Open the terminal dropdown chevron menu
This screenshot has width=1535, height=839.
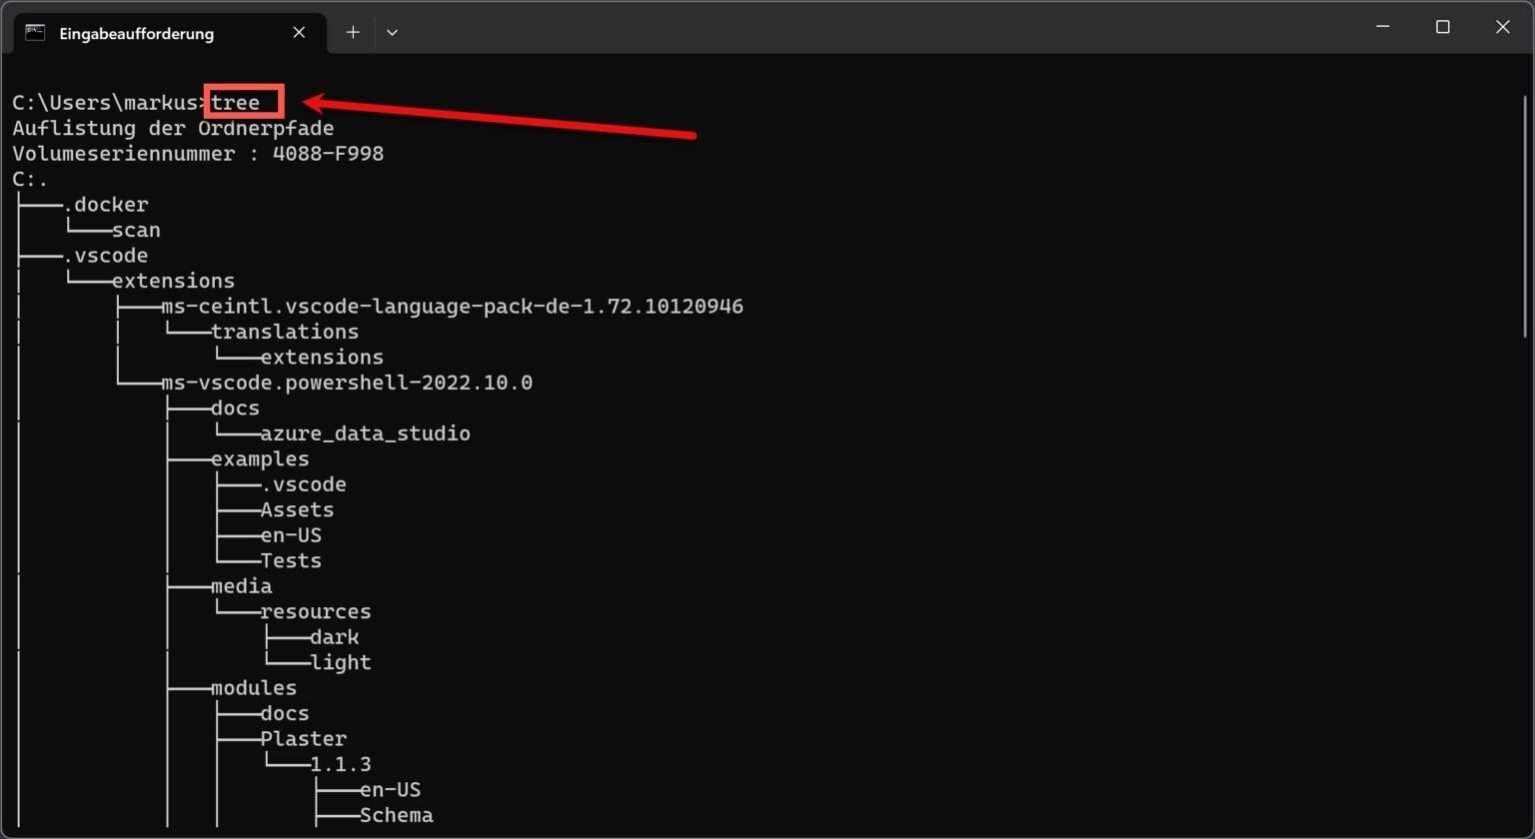[392, 32]
